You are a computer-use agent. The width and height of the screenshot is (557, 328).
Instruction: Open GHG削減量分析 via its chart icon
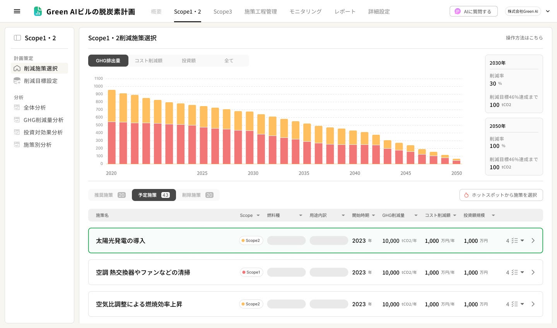point(17,120)
